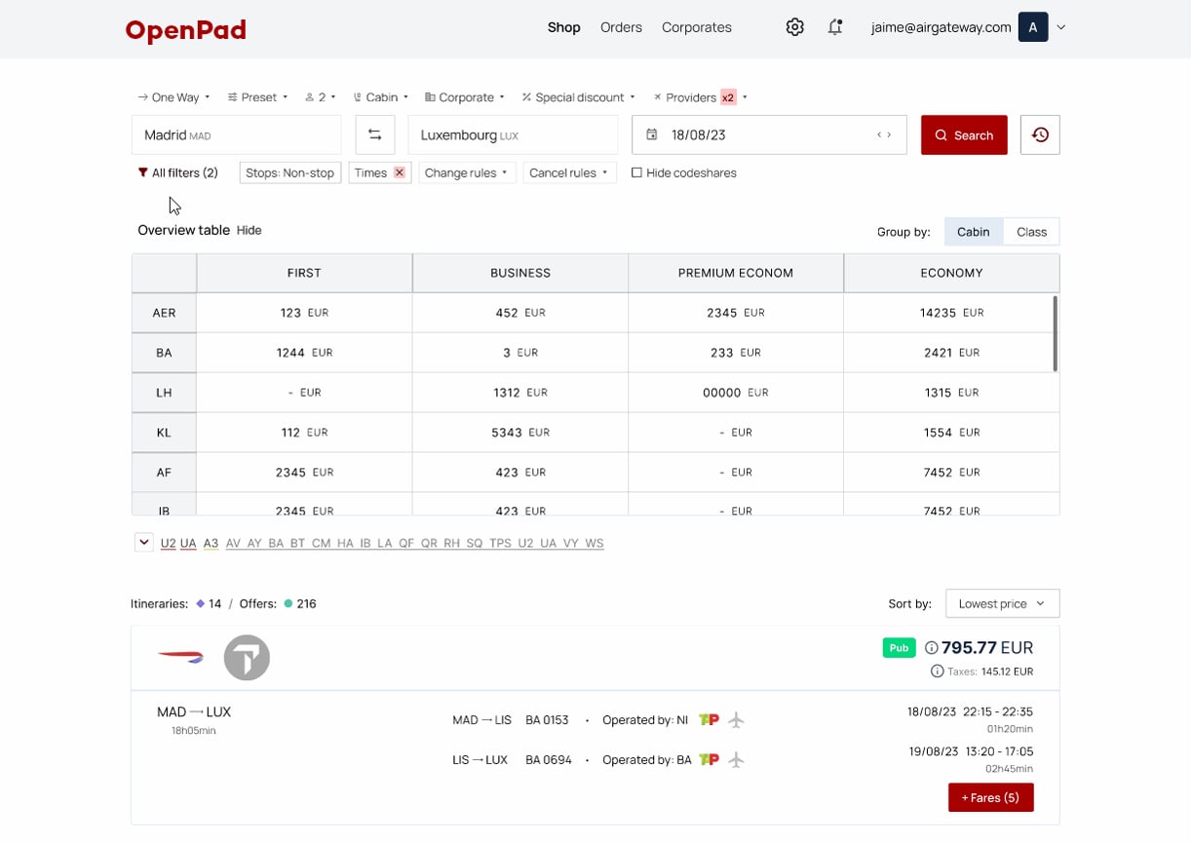Open Fares (5) button
Image resolution: width=1192 pixels, height=843 pixels.
coord(990,797)
